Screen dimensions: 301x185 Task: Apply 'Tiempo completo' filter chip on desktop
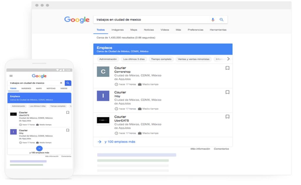(x=161, y=59)
